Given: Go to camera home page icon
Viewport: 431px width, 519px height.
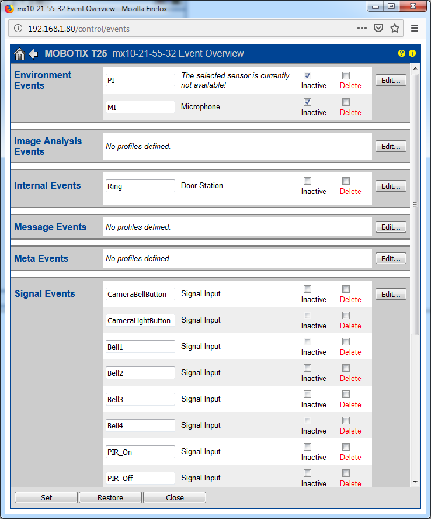Looking at the screenshot, I should [20, 54].
